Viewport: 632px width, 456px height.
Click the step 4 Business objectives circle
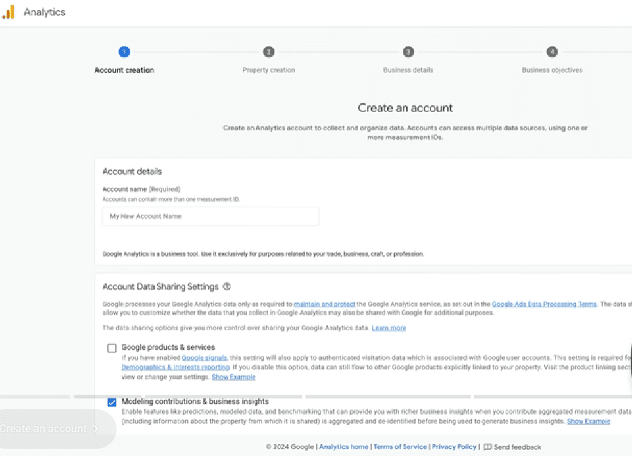552,52
